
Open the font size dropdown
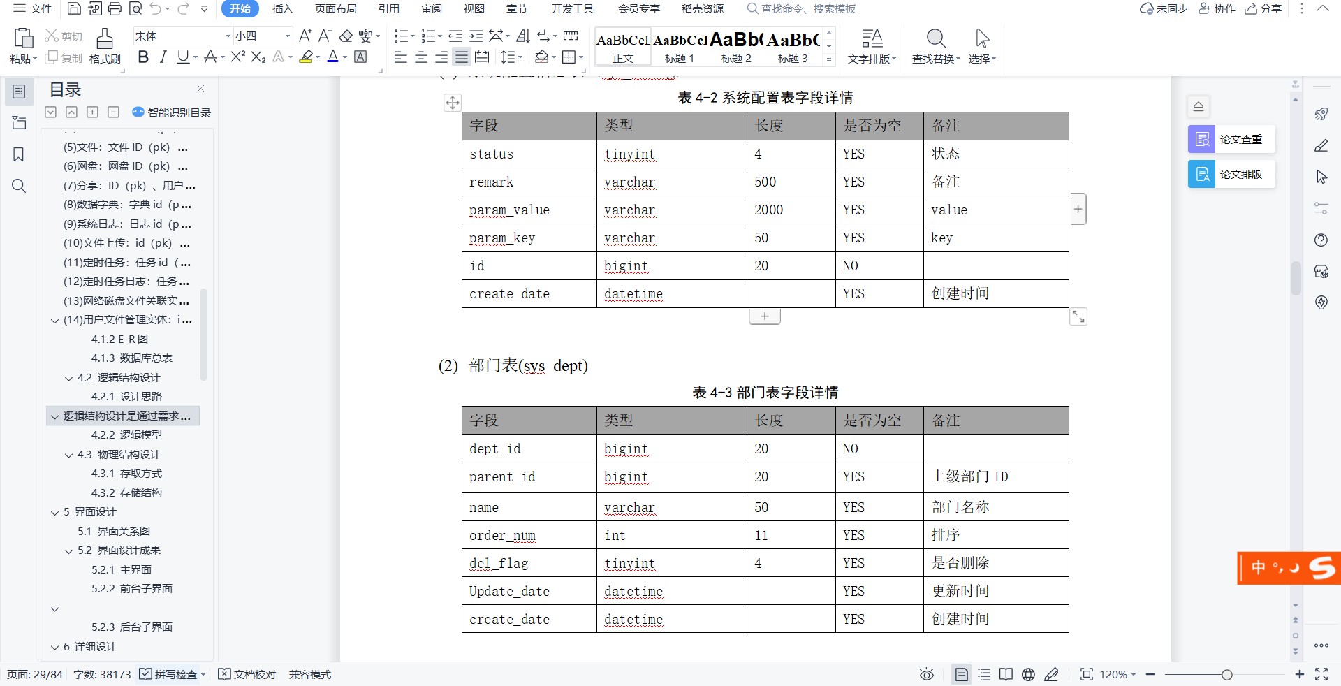(x=287, y=36)
